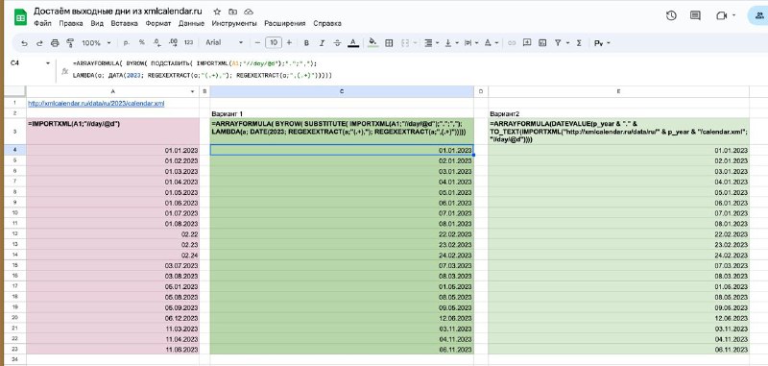Open the Справка menu
The height and width of the screenshot is (366, 768).
point(327,23)
